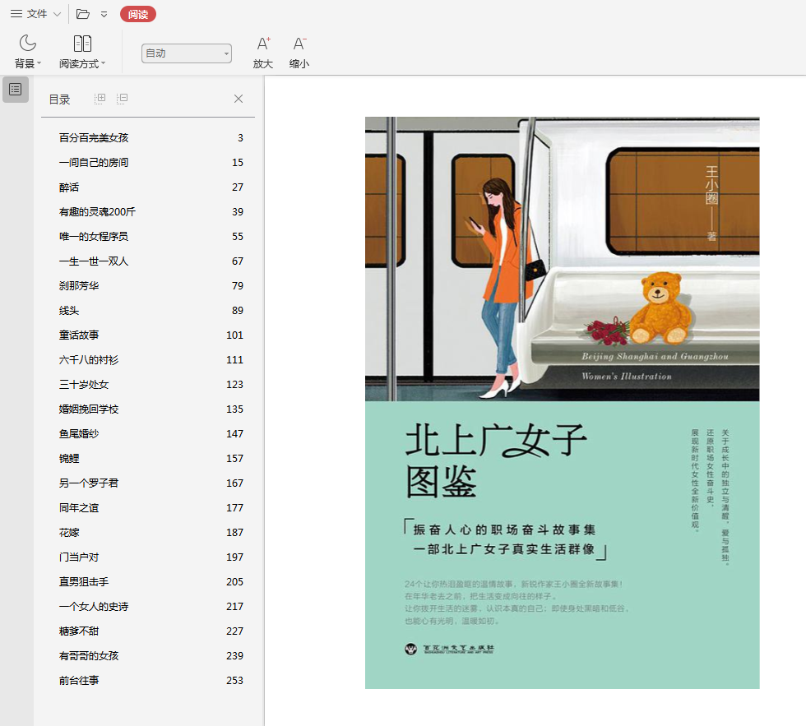
Task: Open the 文件 menu
Action: pyautogui.click(x=29, y=14)
